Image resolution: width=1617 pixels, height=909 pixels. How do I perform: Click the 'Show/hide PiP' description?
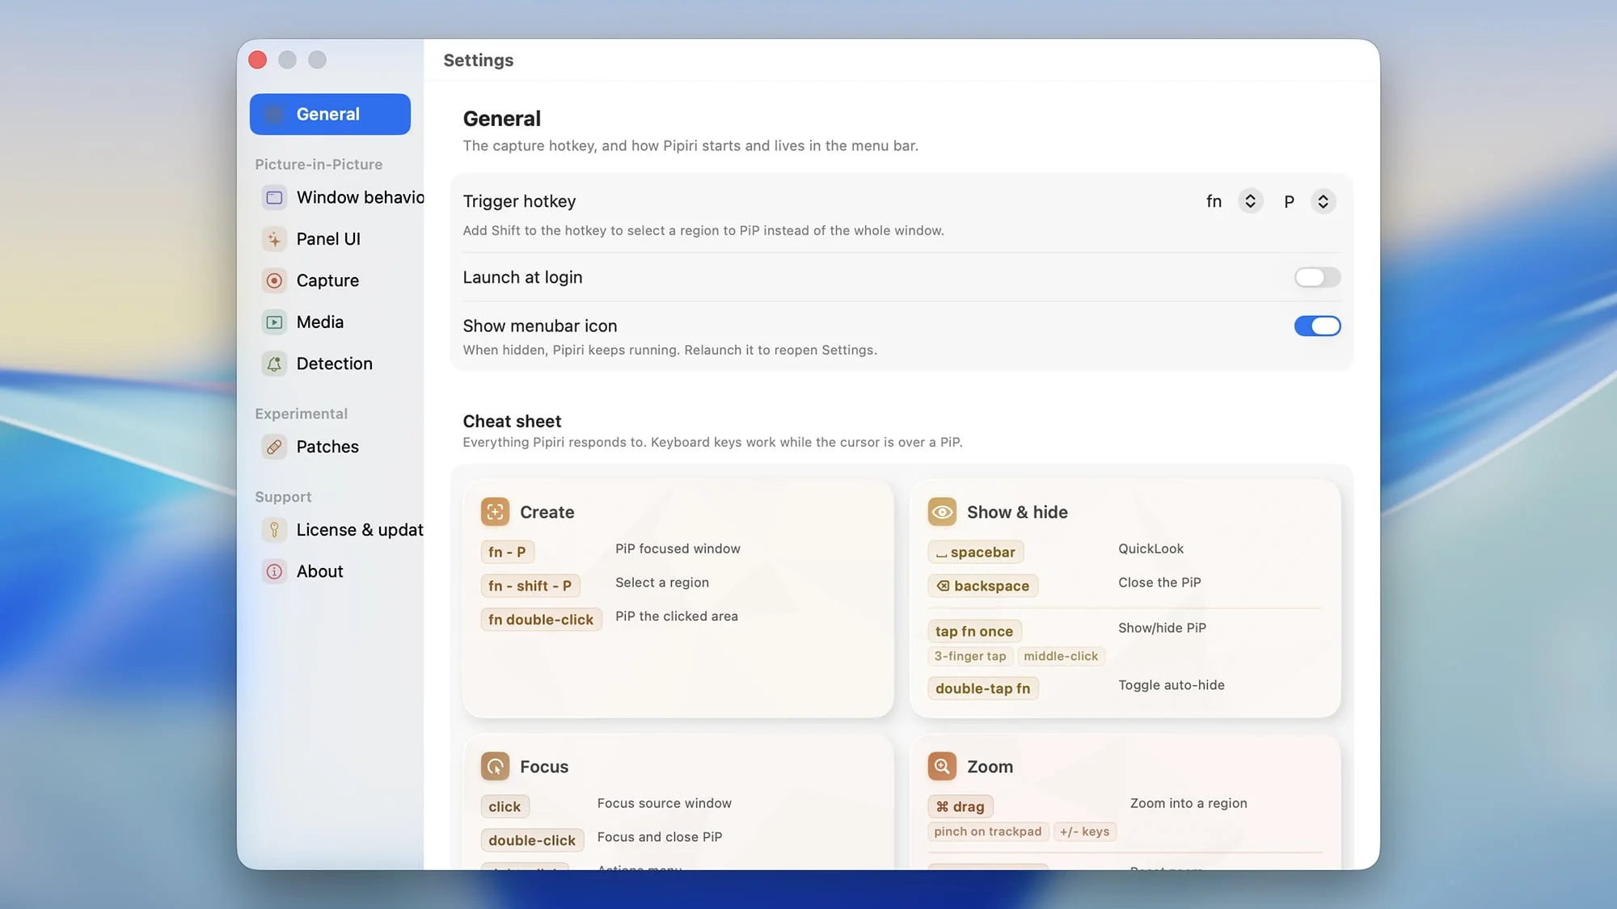pos(1162,628)
